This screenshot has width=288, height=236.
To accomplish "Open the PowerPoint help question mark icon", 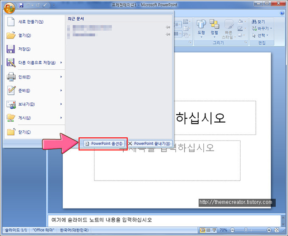I will 282,13.
